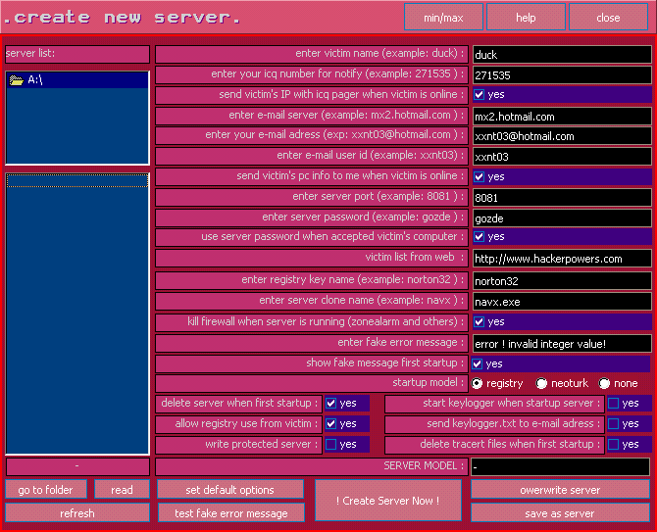Image resolution: width=657 pixels, height=532 pixels.
Task: Click test fake error message button
Action: pos(231,512)
